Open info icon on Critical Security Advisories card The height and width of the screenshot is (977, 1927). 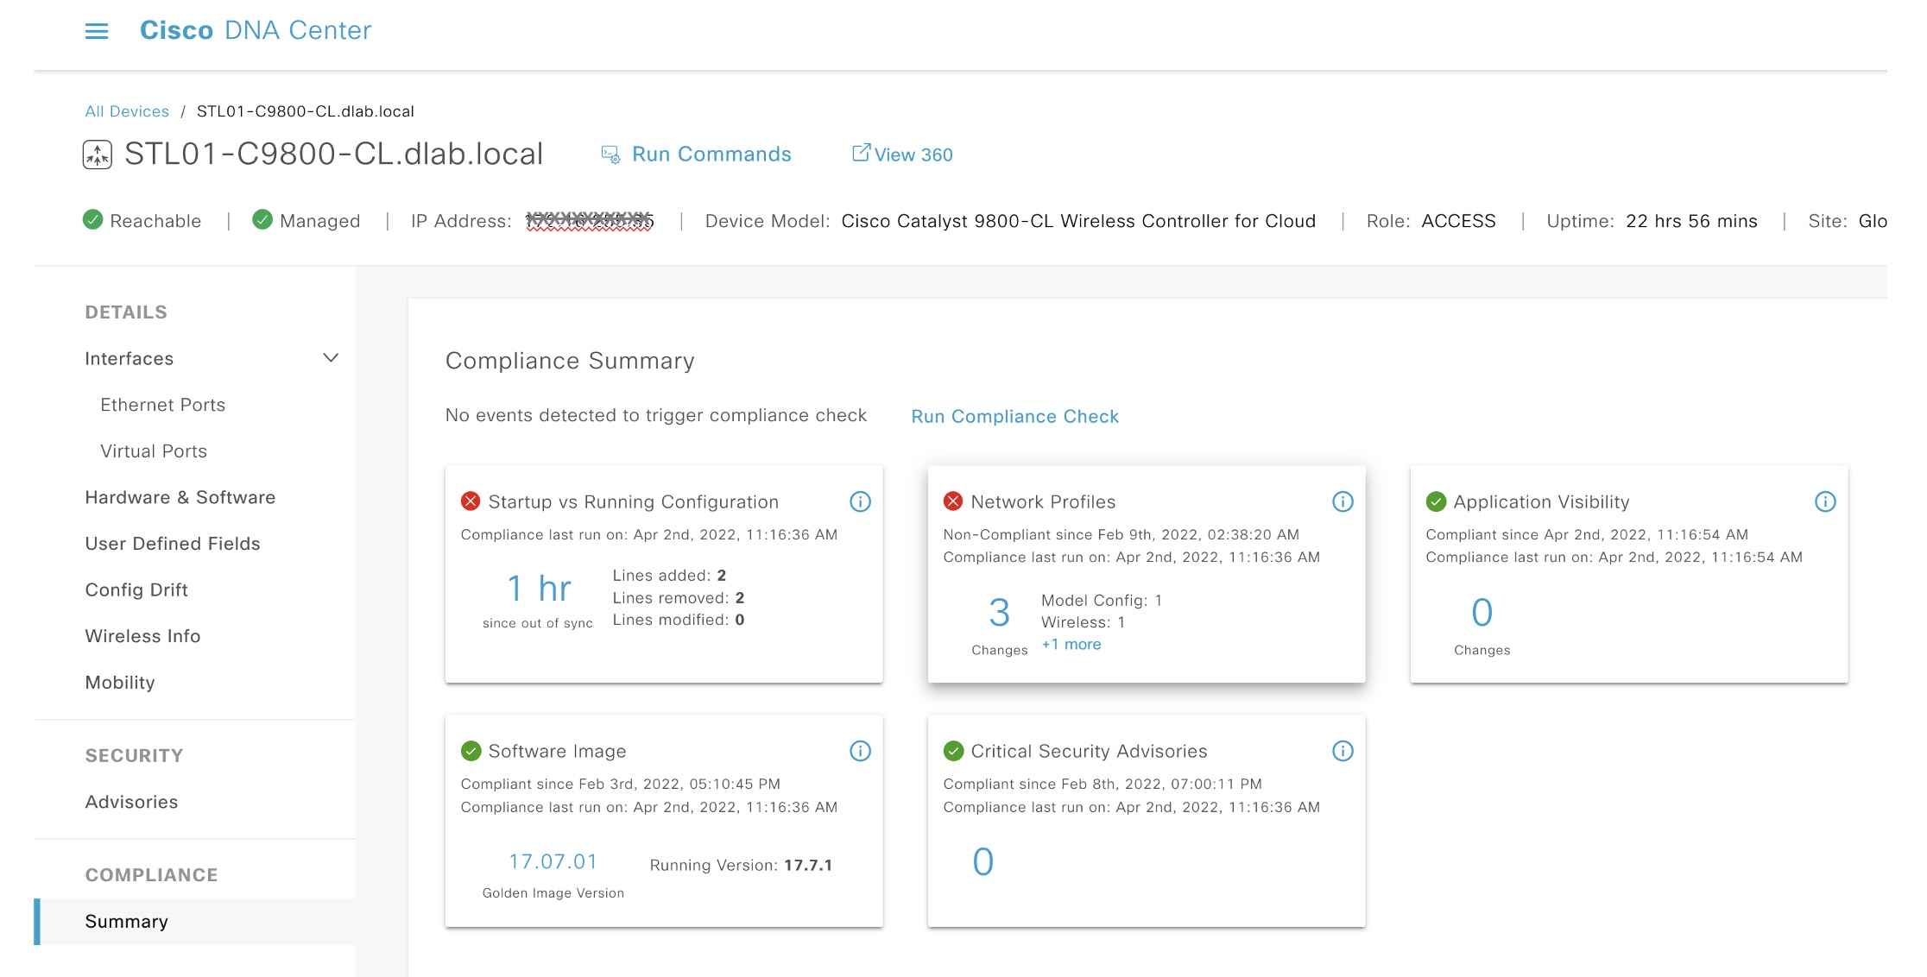click(x=1343, y=751)
